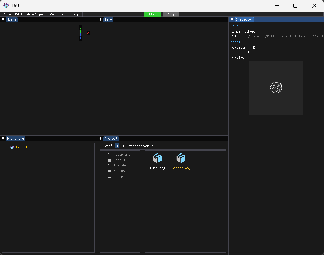
Task: Click the Preview label
Action: coord(238,58)
